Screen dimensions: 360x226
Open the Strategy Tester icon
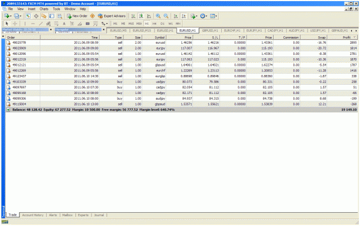coord(59,16)
